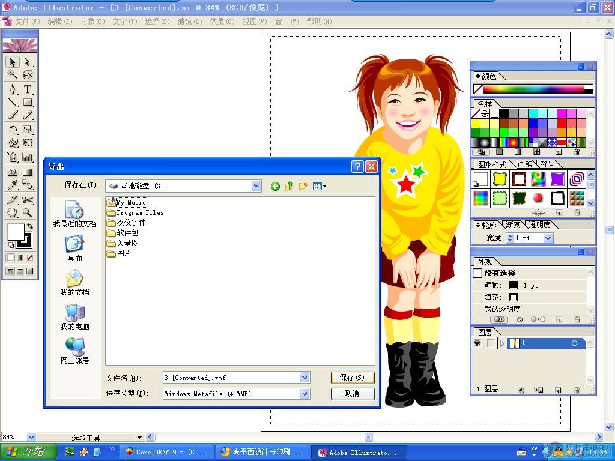This screenshot has height=461, width=615.
Task: Select the Free Transform tool
Action: (x=27, y=142)
